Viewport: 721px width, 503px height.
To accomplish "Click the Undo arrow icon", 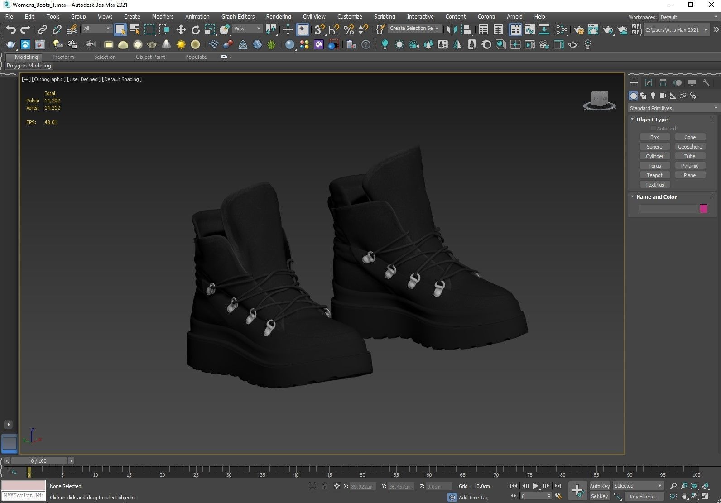I will pos(10,30).
